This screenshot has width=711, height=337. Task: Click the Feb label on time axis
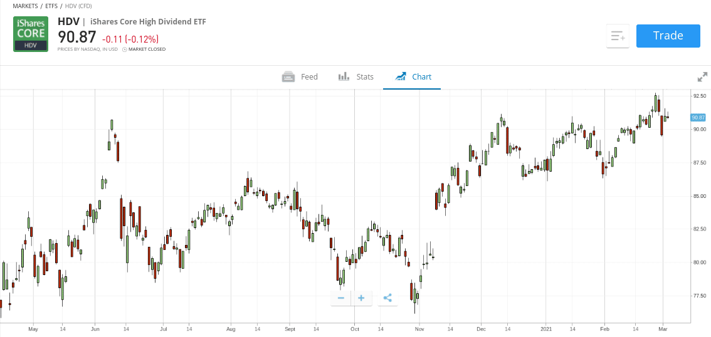604,329
